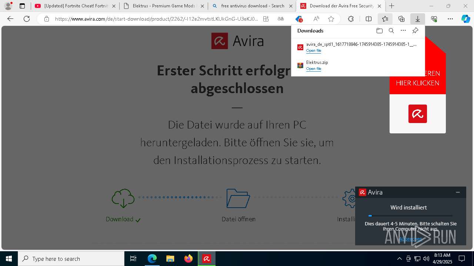The width and height of the screenshot is (474, 266).
Task: Open volume control in system tray
Action: 426,259
